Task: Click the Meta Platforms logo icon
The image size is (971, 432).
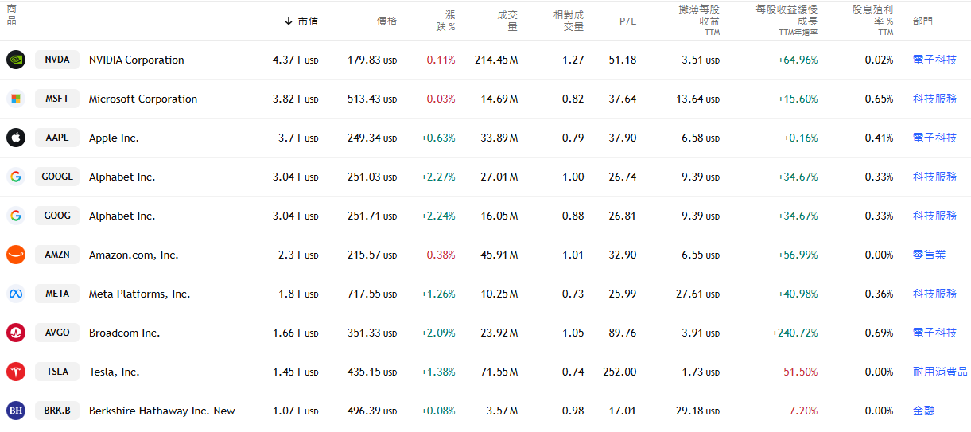Action: click(16, 294)
